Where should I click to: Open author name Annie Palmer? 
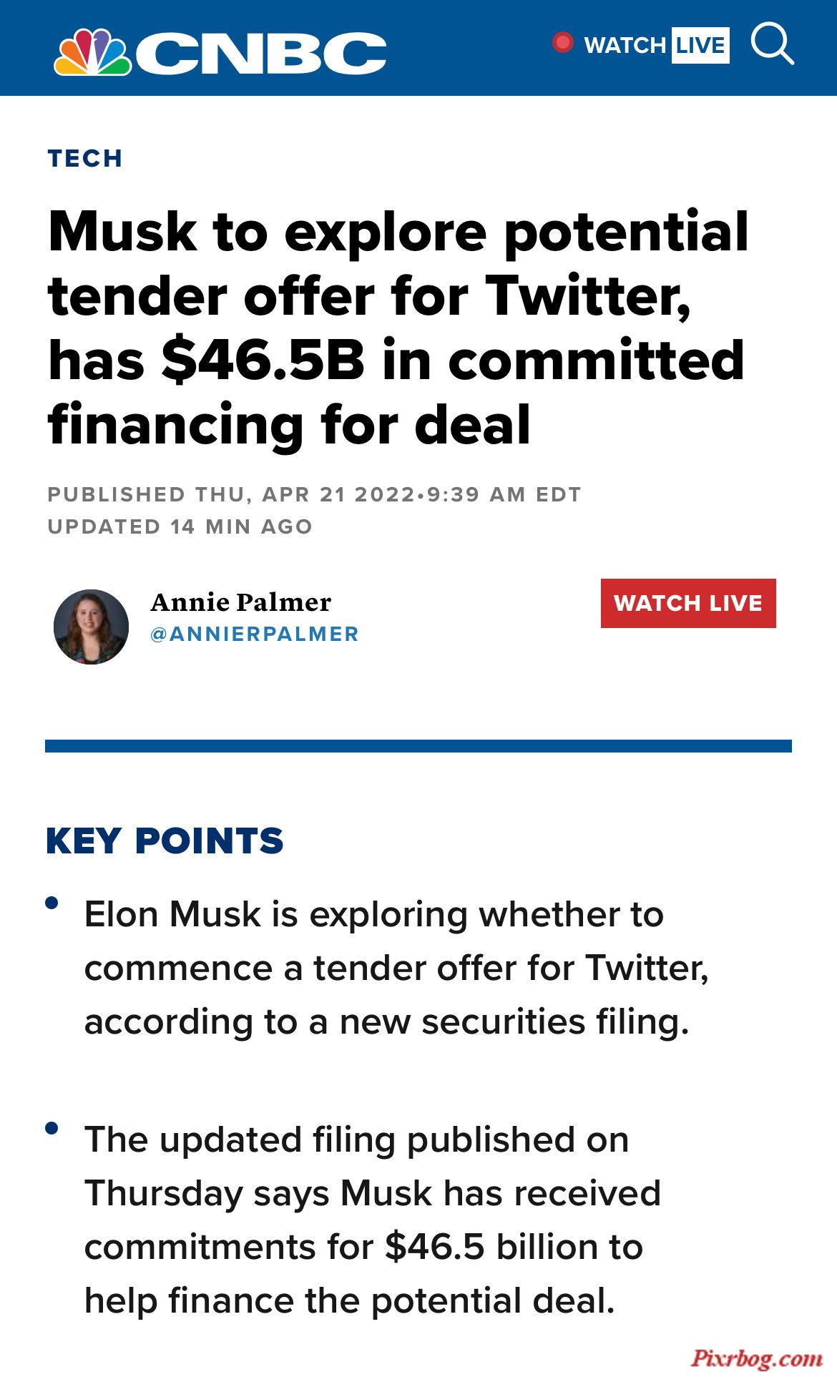pyautogui.click(x=240, y=602)
